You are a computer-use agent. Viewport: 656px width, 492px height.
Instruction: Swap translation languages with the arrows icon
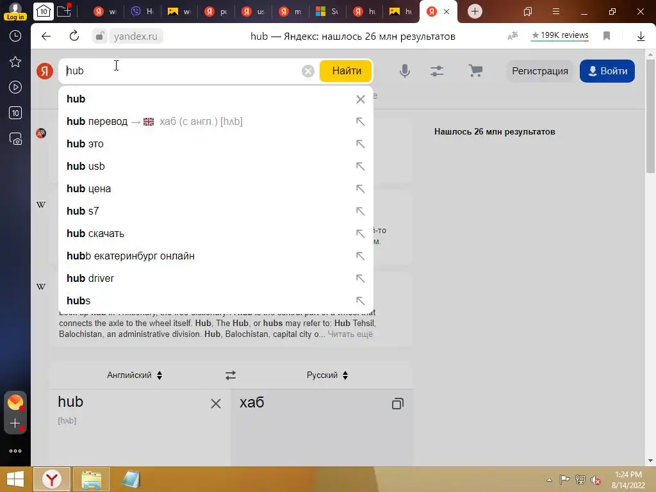pos(231,375)
